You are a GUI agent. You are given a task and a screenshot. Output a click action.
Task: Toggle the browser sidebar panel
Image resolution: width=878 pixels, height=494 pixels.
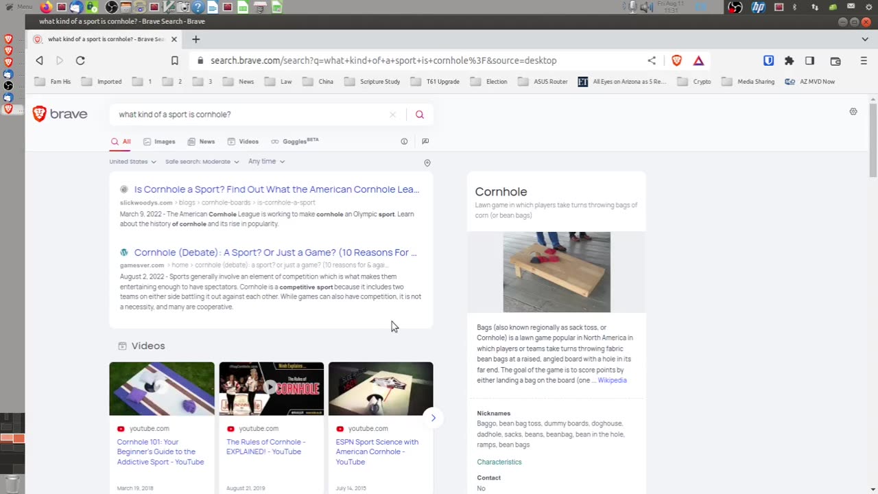(x=809, y=60)
